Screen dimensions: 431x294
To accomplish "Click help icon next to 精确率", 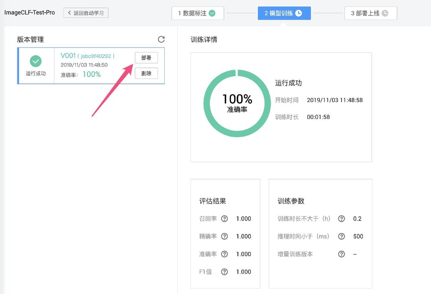I will [x=224, y=236].
